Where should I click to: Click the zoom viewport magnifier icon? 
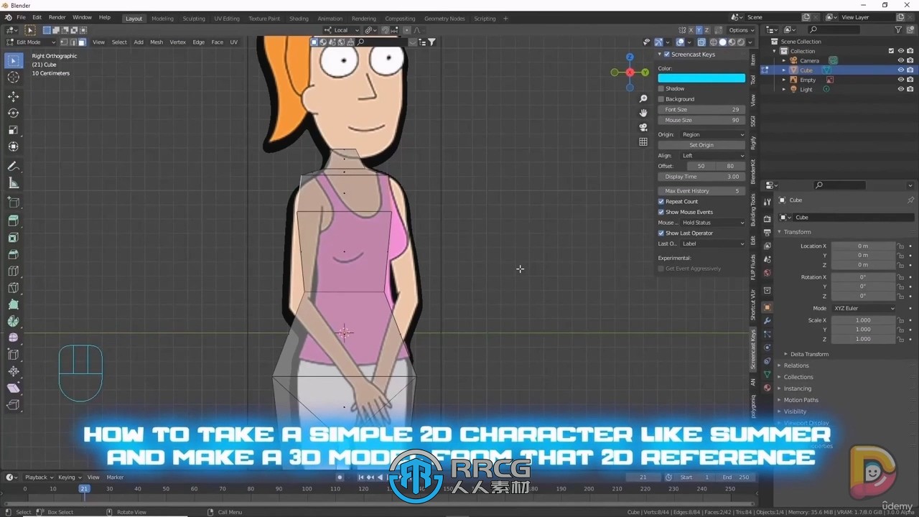(643, 99)
